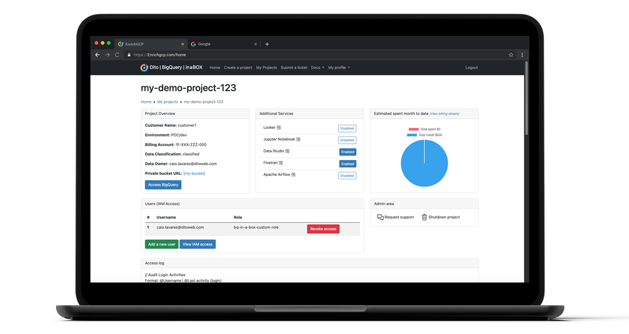Open the browser three-dot menu
The width and height of the screenshot is (629, 334).
click(x=522, y=55)
